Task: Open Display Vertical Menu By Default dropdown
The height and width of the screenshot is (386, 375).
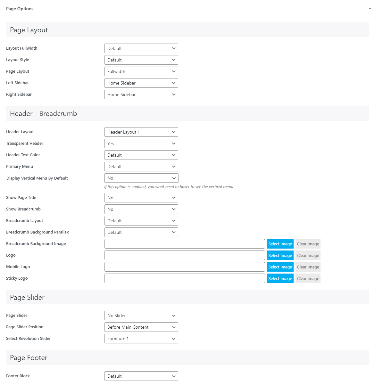Action: (x=141, y=178)
